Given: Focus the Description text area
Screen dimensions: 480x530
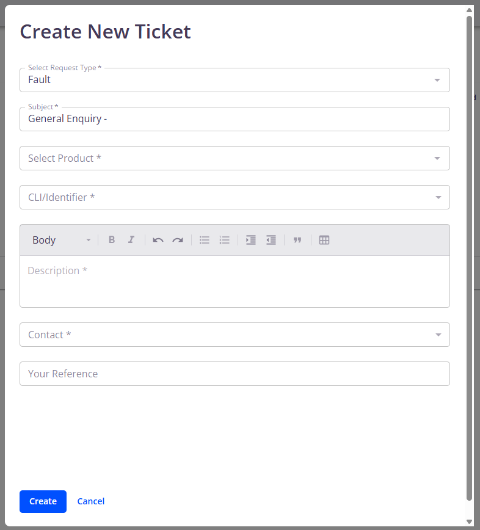Looking at the screenshot, I should 235,281.
